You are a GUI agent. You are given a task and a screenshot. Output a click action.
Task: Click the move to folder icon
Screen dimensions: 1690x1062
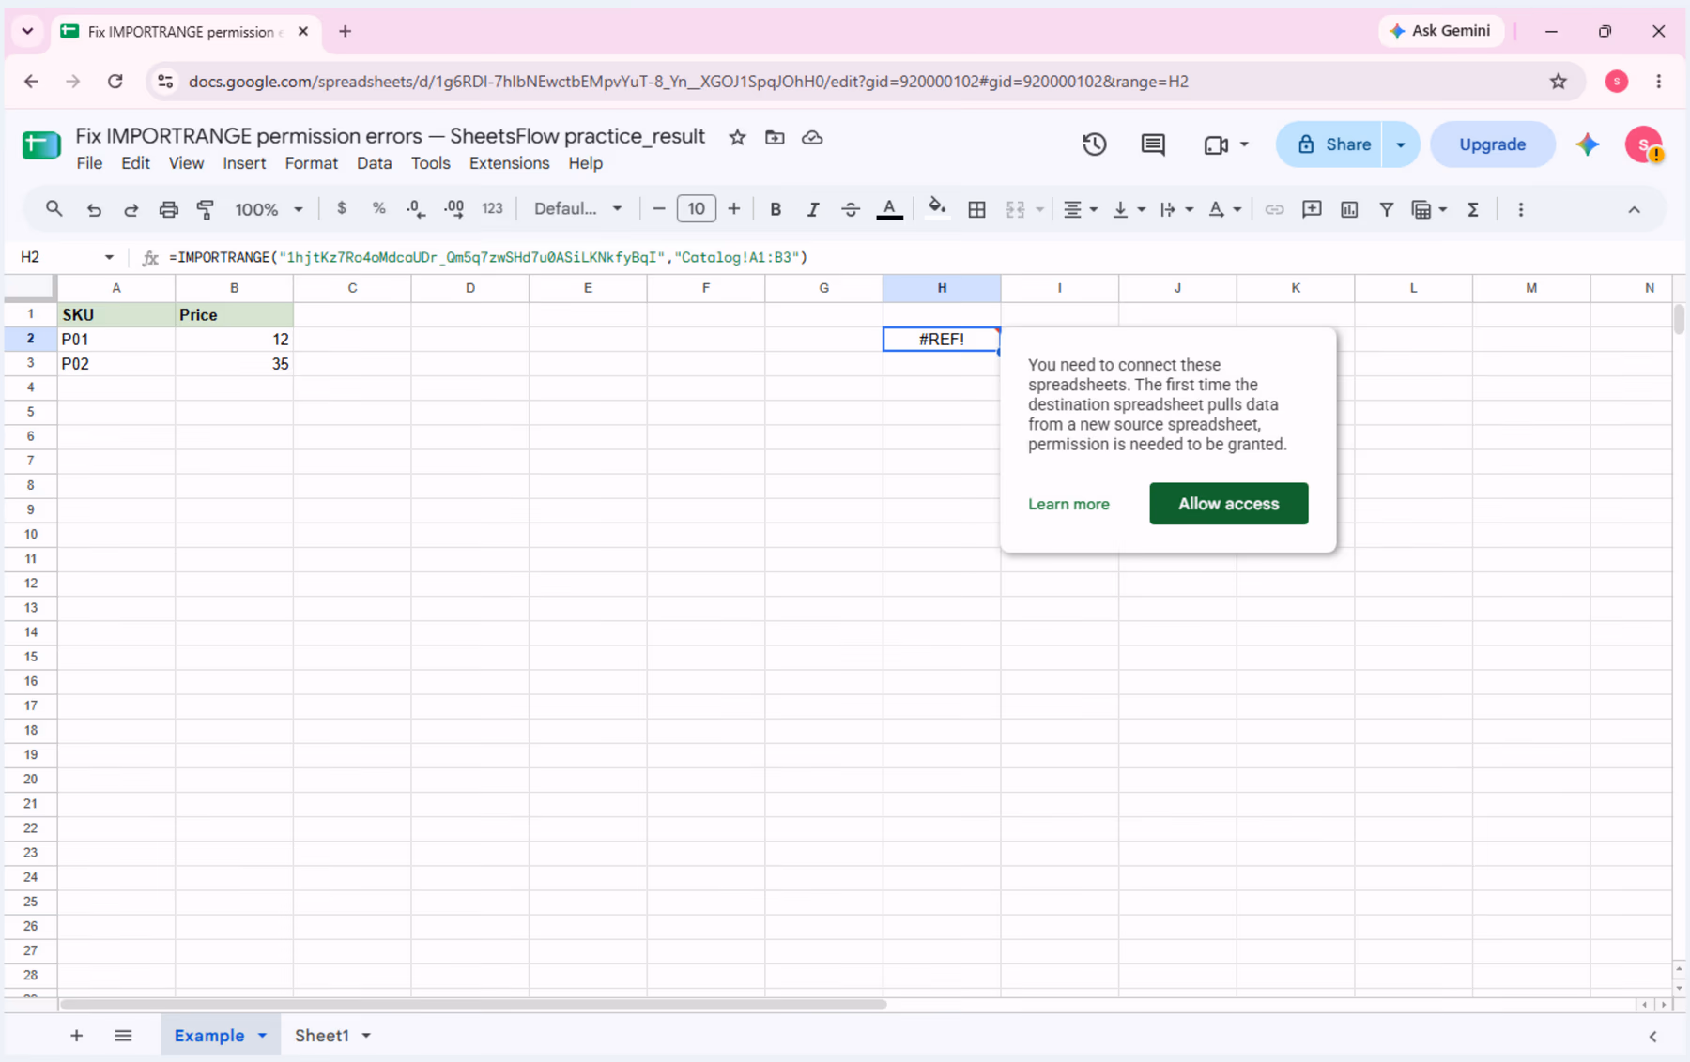pyautogui.click(x=775, y=137)
